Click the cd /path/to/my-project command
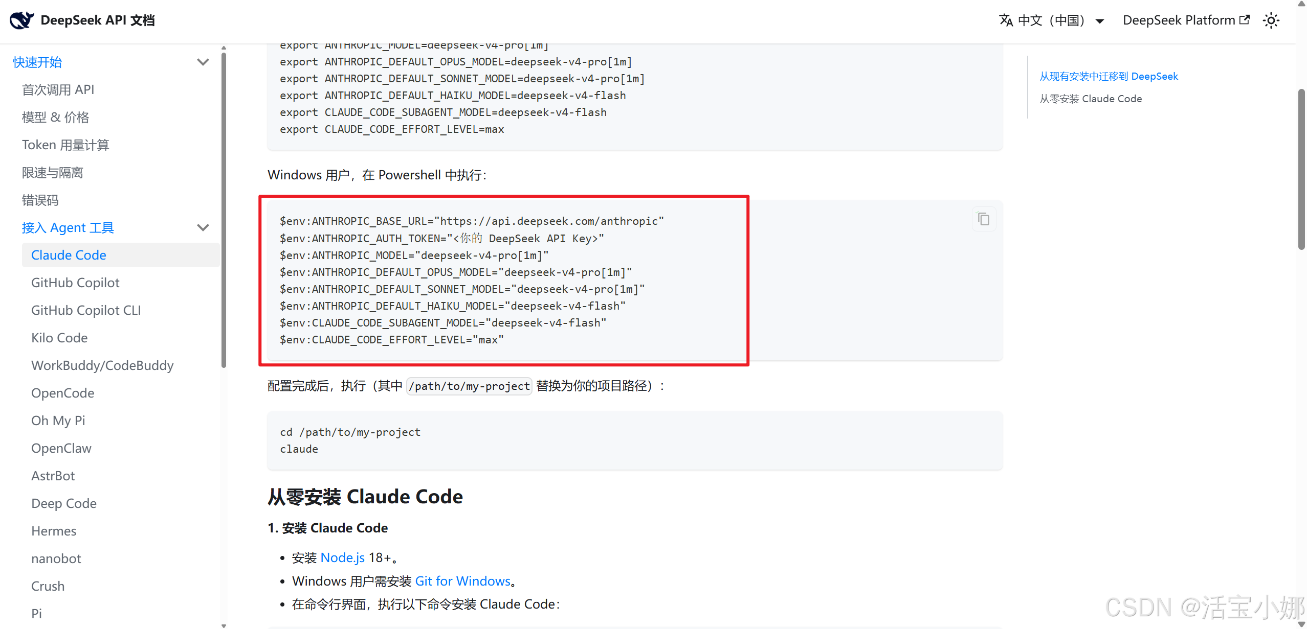 350,432
